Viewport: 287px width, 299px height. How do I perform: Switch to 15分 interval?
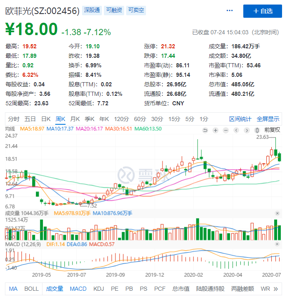174,119
